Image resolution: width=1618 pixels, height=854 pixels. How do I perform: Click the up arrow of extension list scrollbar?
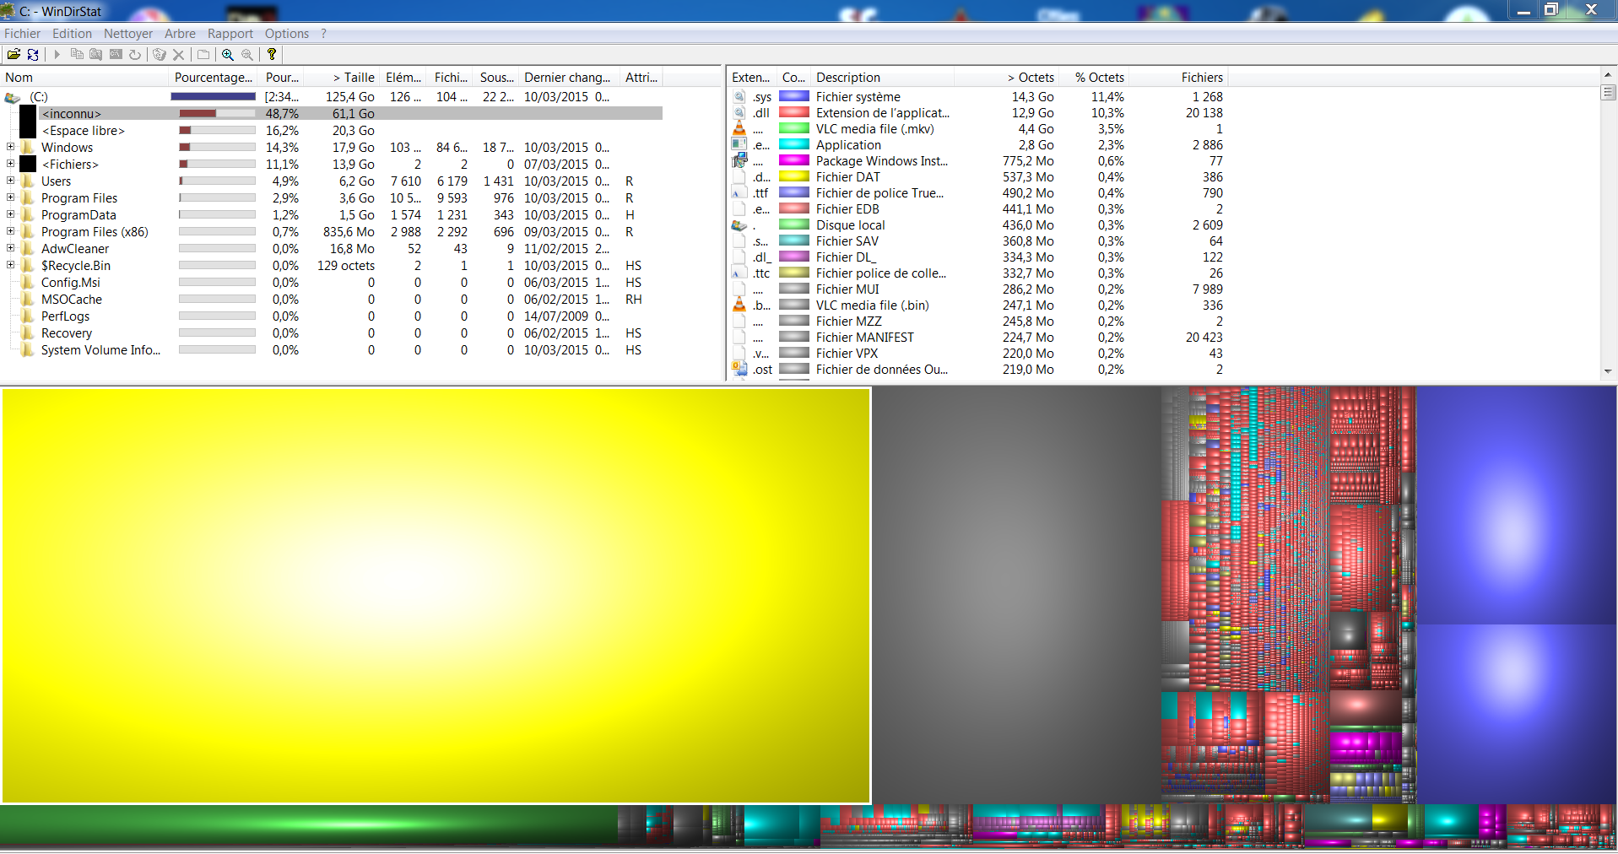coord(1608,76)
